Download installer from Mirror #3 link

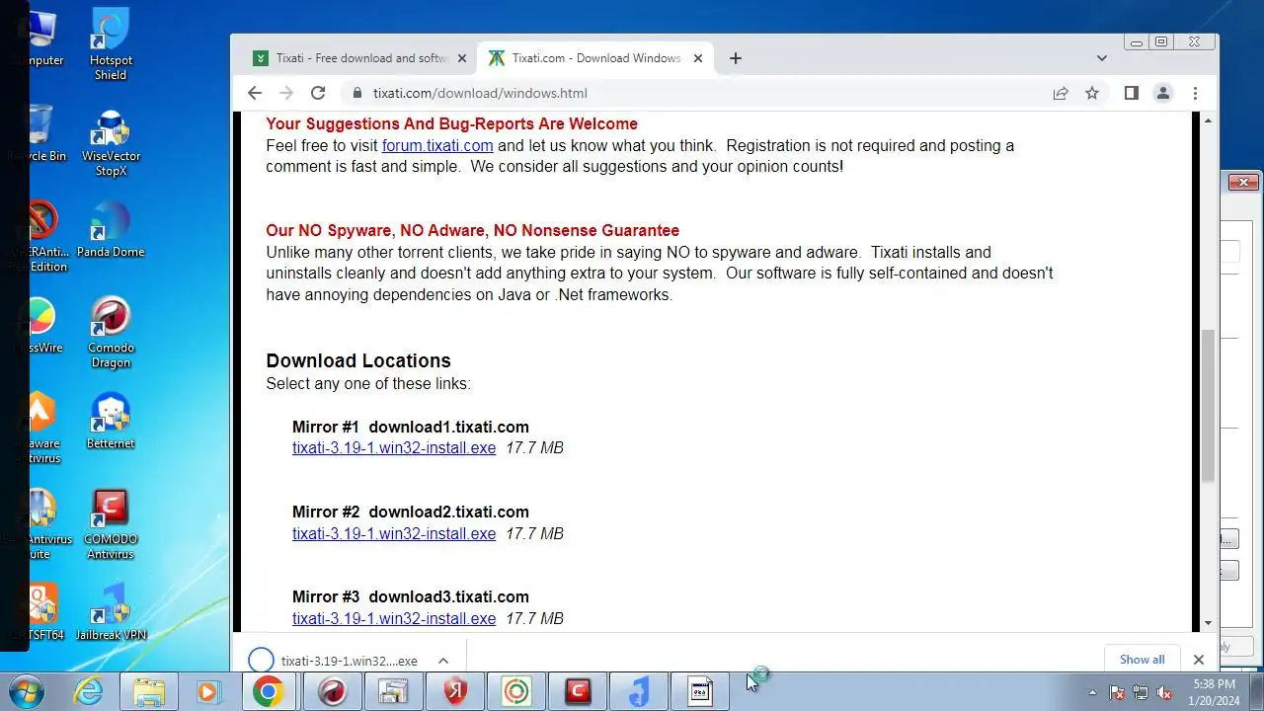[394, 618]
